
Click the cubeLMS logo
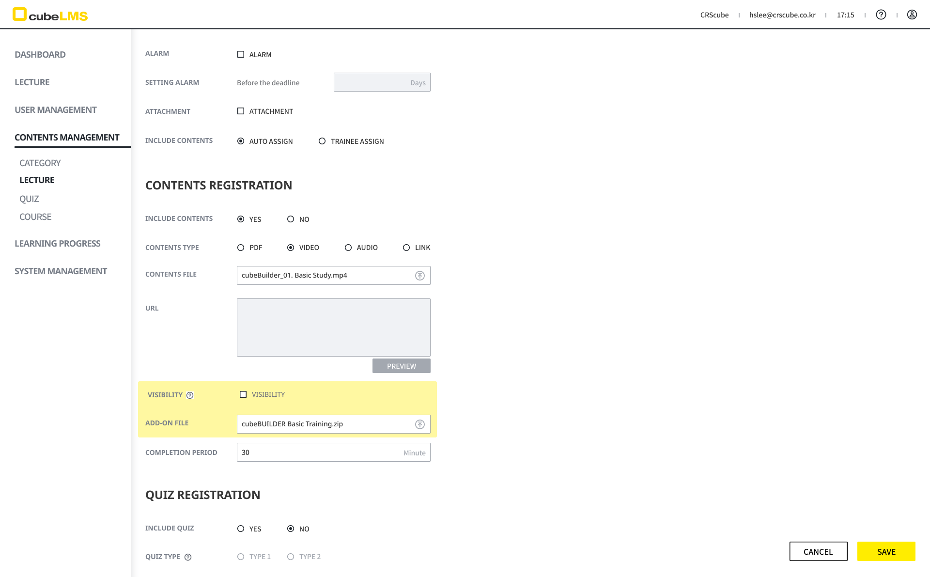pos(50,15)
